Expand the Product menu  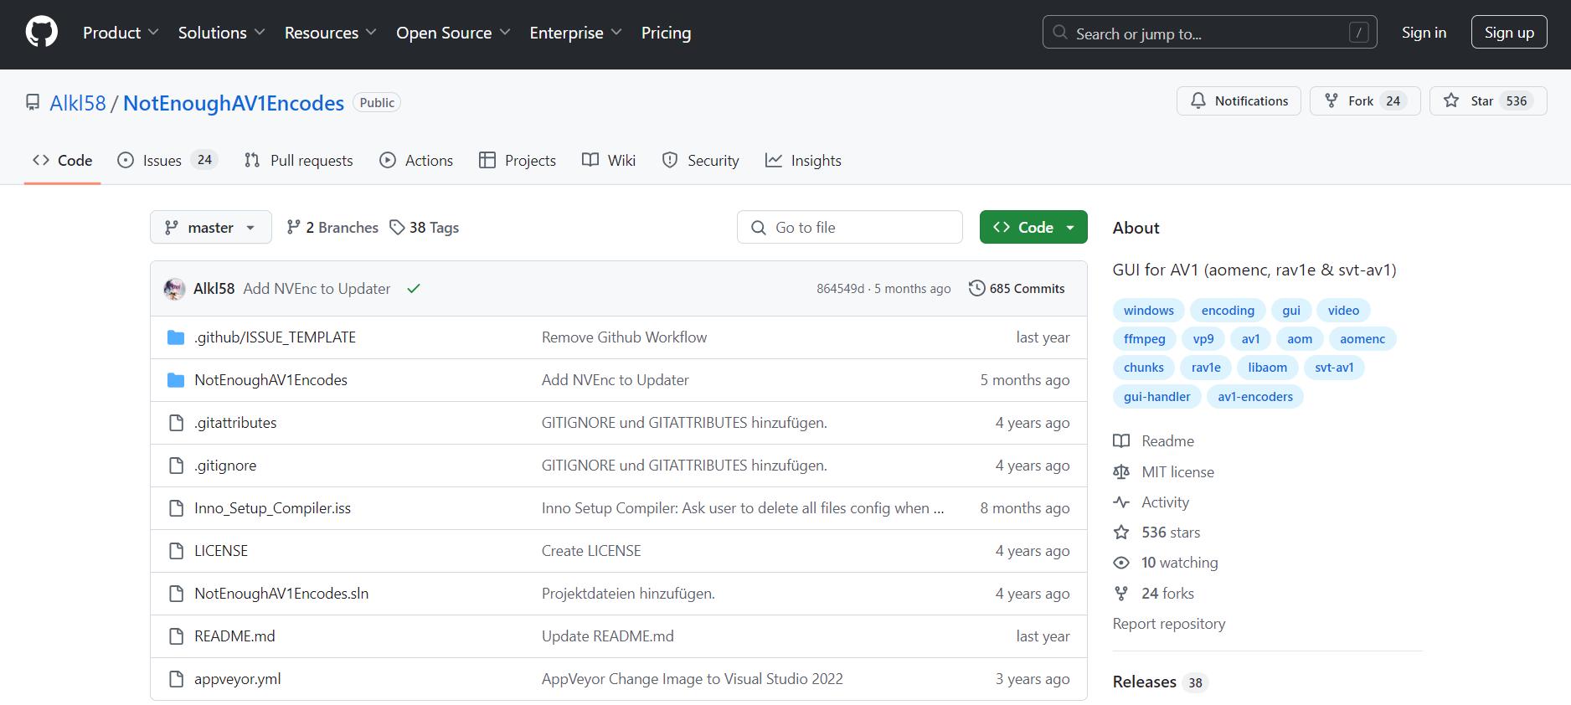(x=121, y=33)
